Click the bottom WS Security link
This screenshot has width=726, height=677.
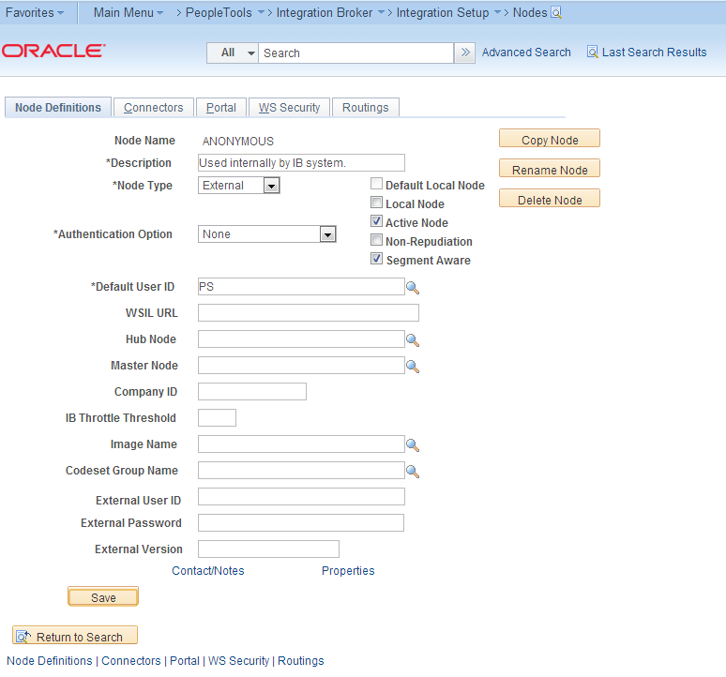tap(238, 661)
